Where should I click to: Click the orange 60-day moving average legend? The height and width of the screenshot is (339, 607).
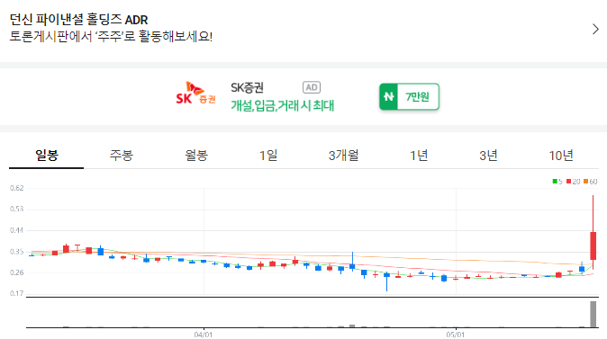pyautogui.click(x=591, y=182)
